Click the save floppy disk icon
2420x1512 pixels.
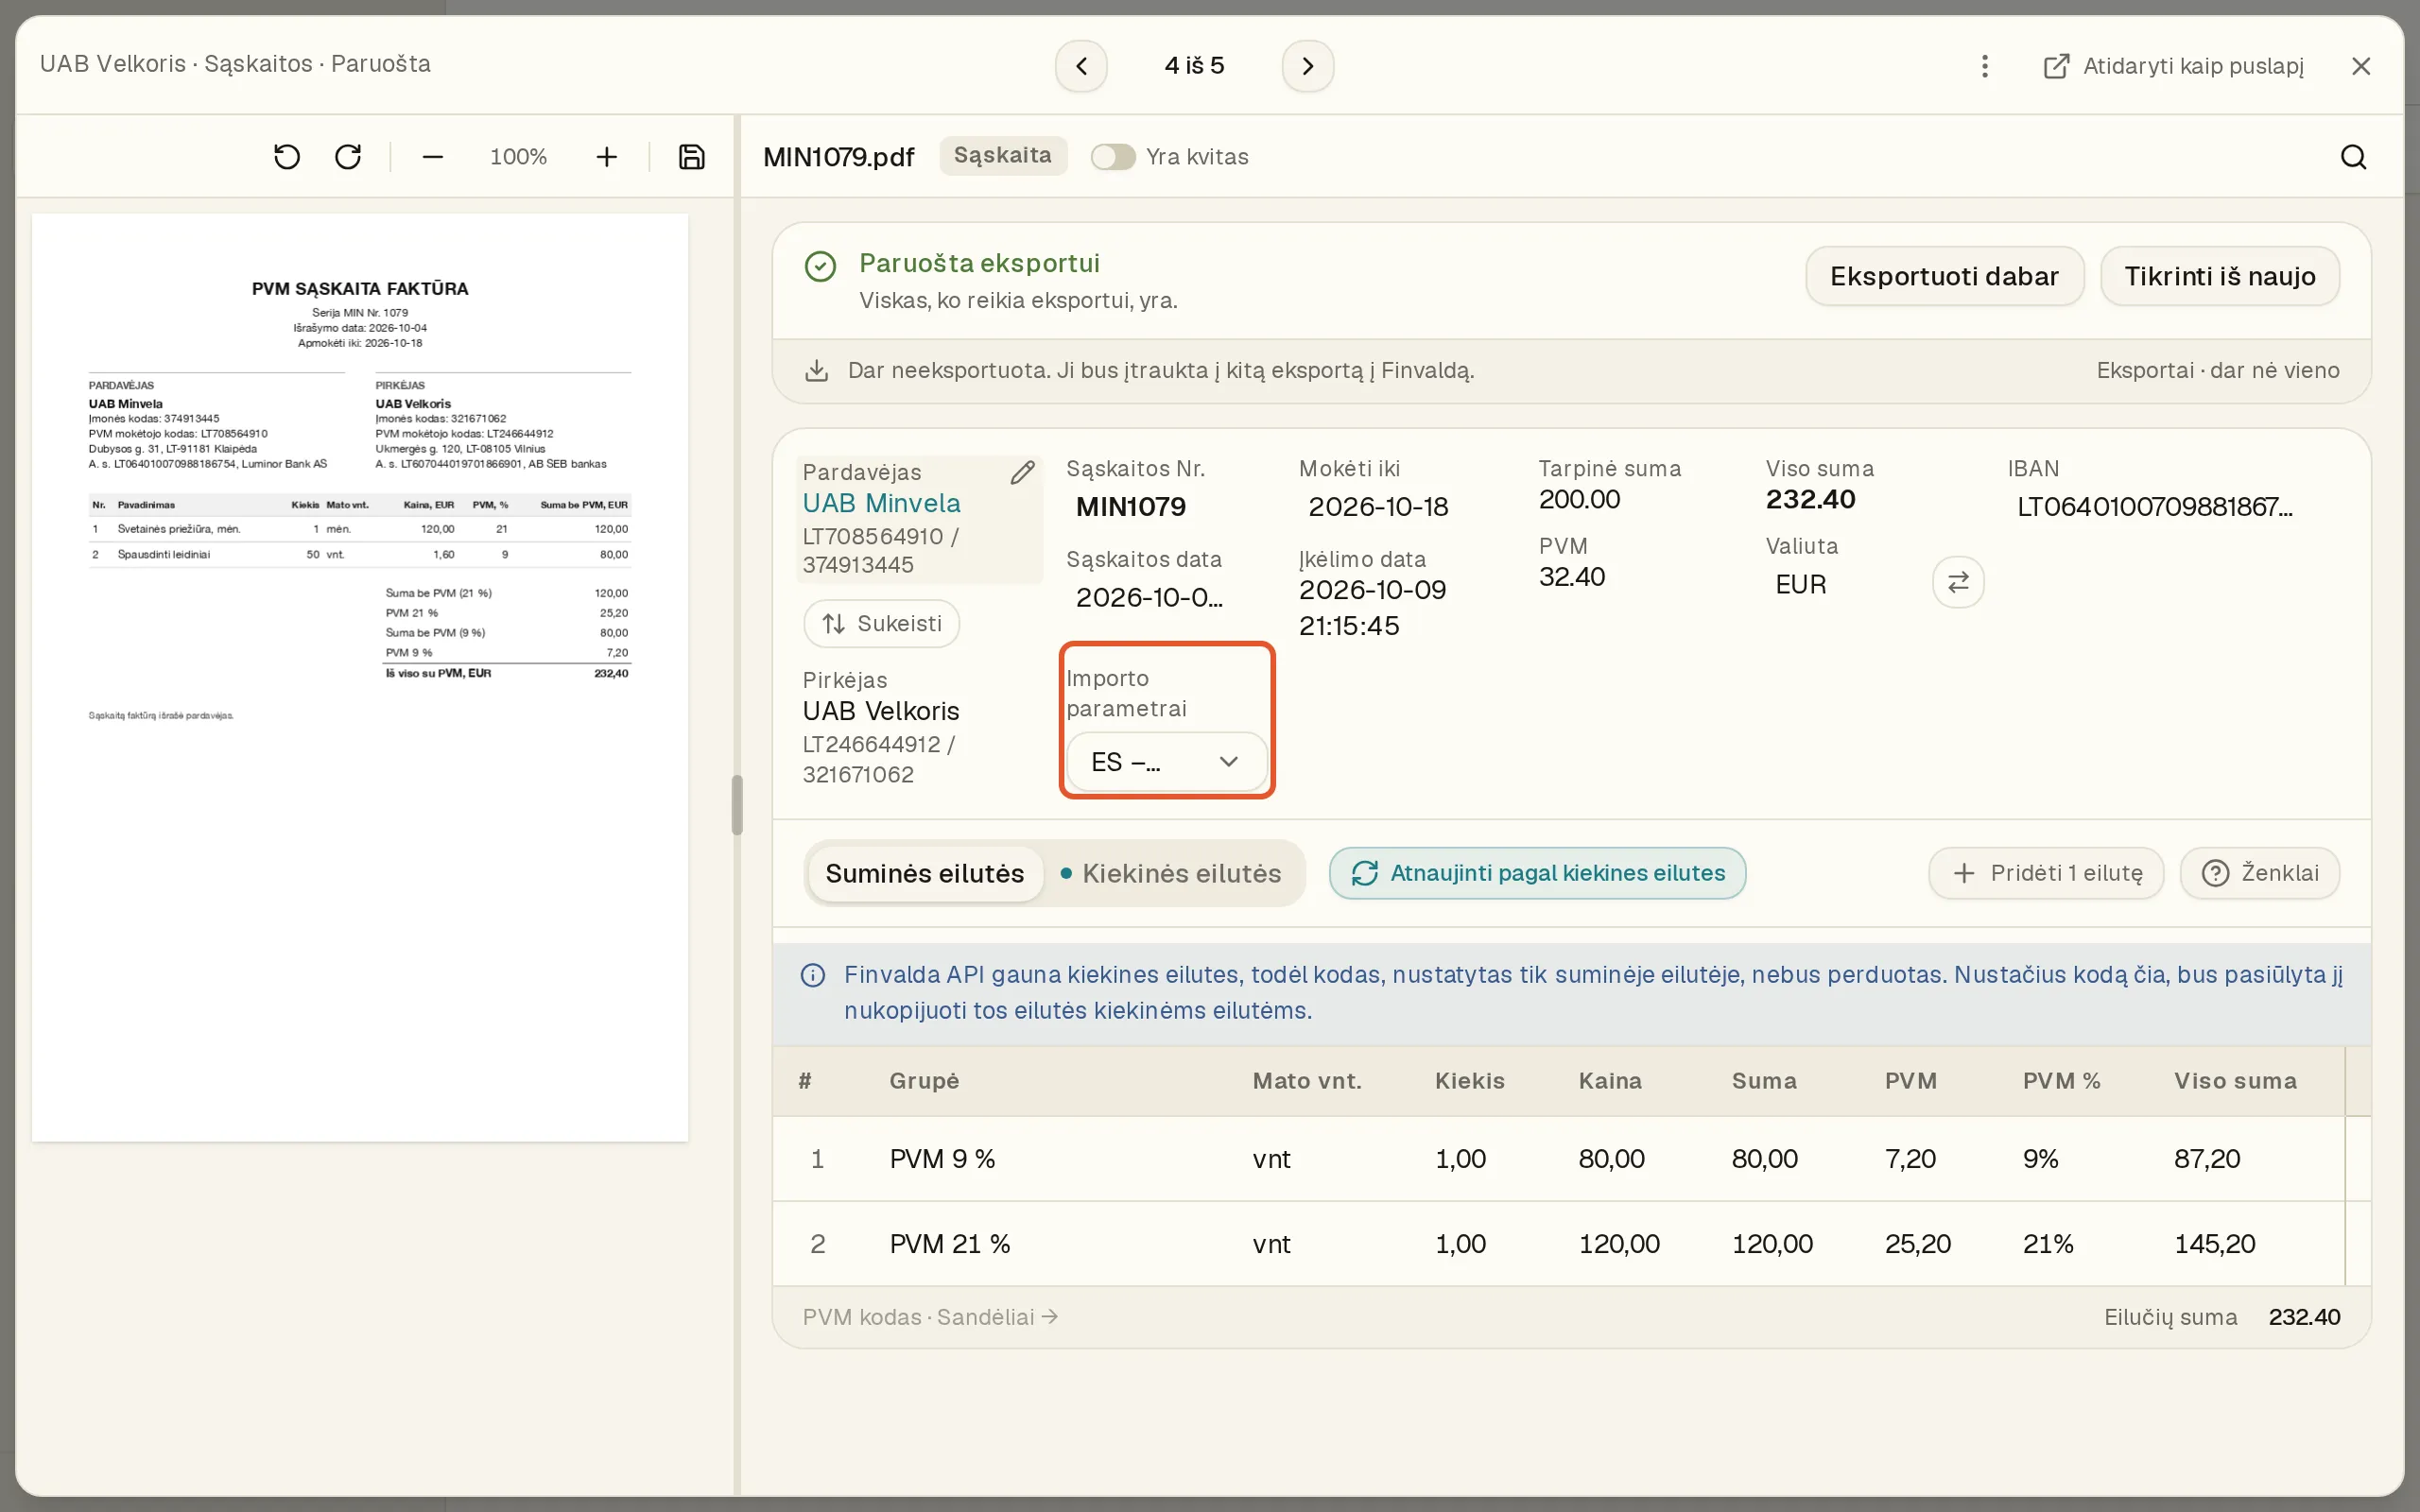(x=692, y=157)
